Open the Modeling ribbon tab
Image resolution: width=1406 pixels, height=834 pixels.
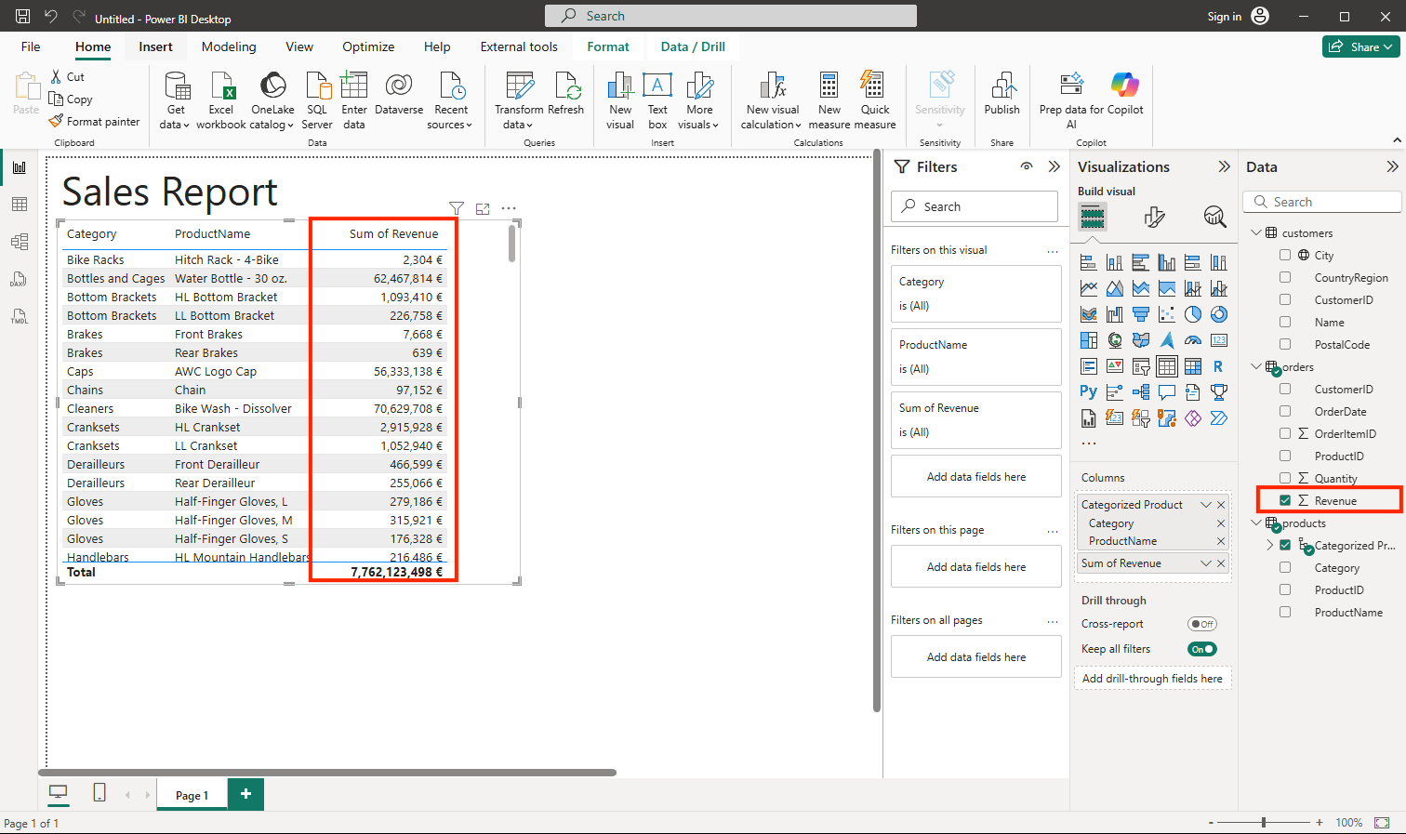point(229,46)
